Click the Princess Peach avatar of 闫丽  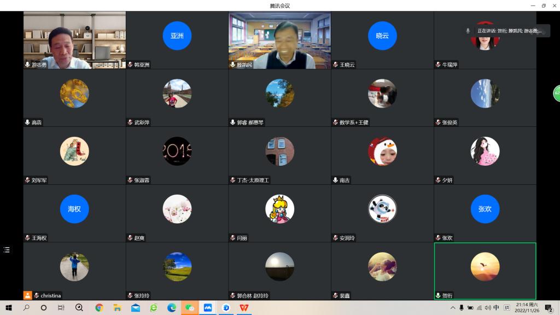click(x=279, y=209)
